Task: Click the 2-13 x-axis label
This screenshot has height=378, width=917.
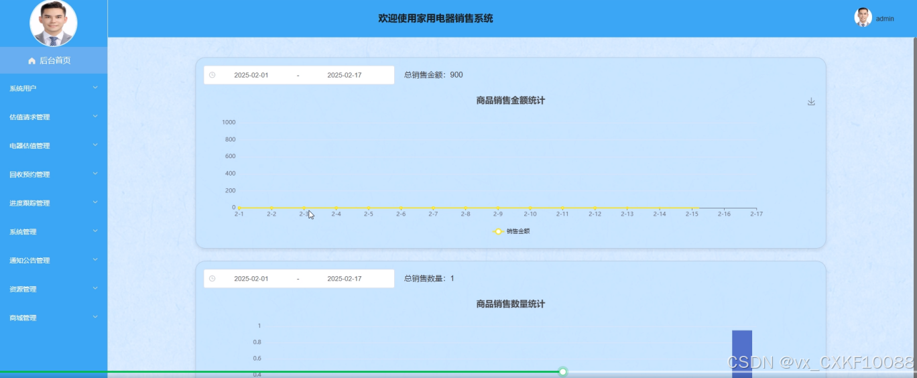Action: [x=627, y=214]
